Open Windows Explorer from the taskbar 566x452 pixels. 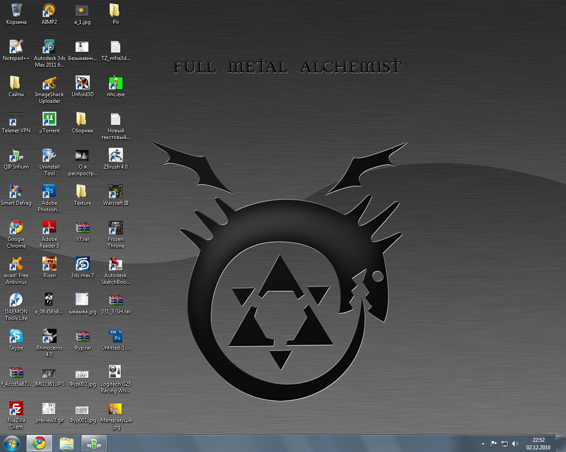[x=67, y=443]
